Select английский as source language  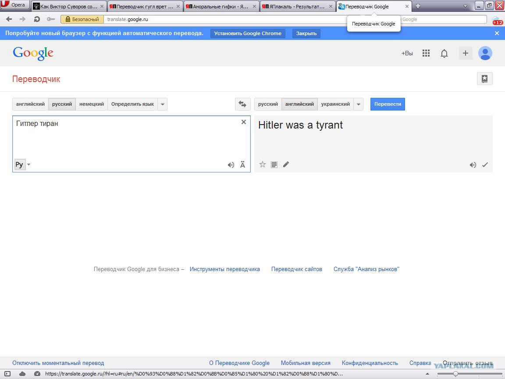coord(30,104)
